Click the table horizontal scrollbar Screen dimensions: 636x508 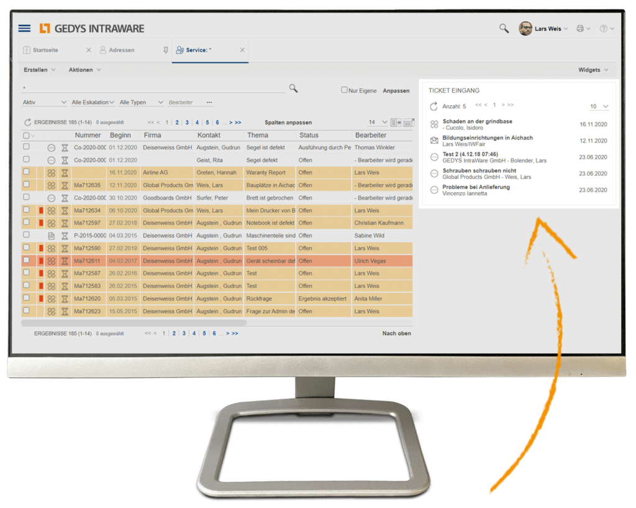pos(134,323)
